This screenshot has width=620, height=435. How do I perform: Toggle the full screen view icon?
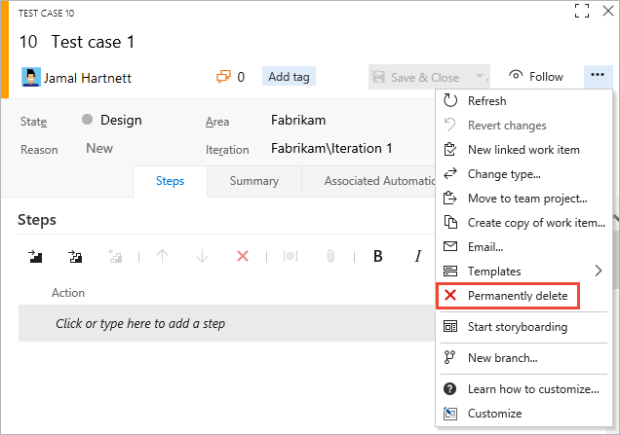click(582, 12)
